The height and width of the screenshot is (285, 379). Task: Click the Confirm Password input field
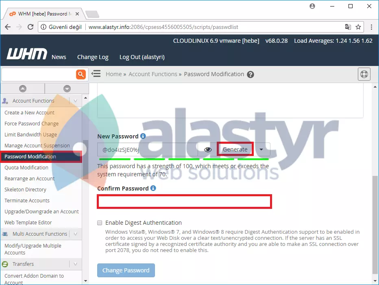click(x=185, y=202)
